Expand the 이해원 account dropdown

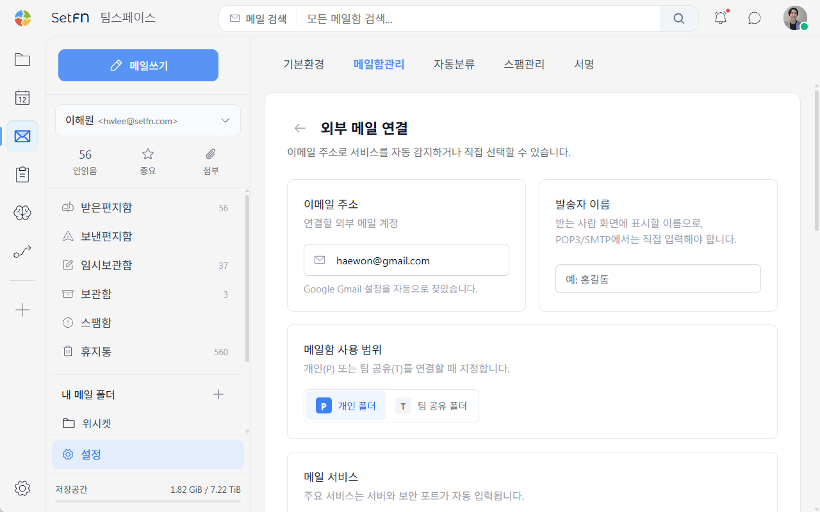coord(148,120)
